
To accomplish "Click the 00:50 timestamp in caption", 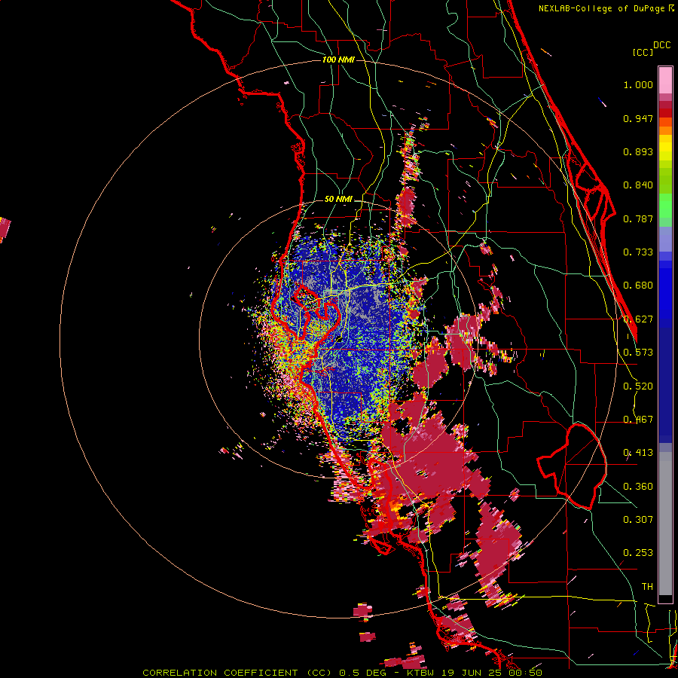I will [x=527, y=673].
